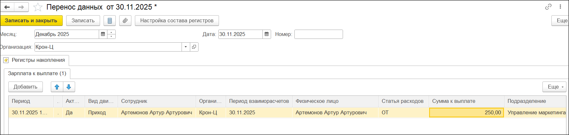Image resolution: width=569 pixels, height=135 pixels.
Task: Open the document movements report icon
Action: pos(110,21)
